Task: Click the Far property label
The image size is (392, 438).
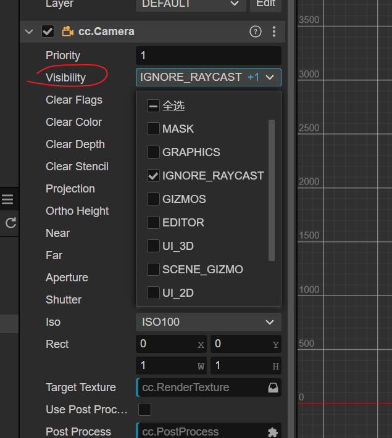Action: [x=54, y=255]
